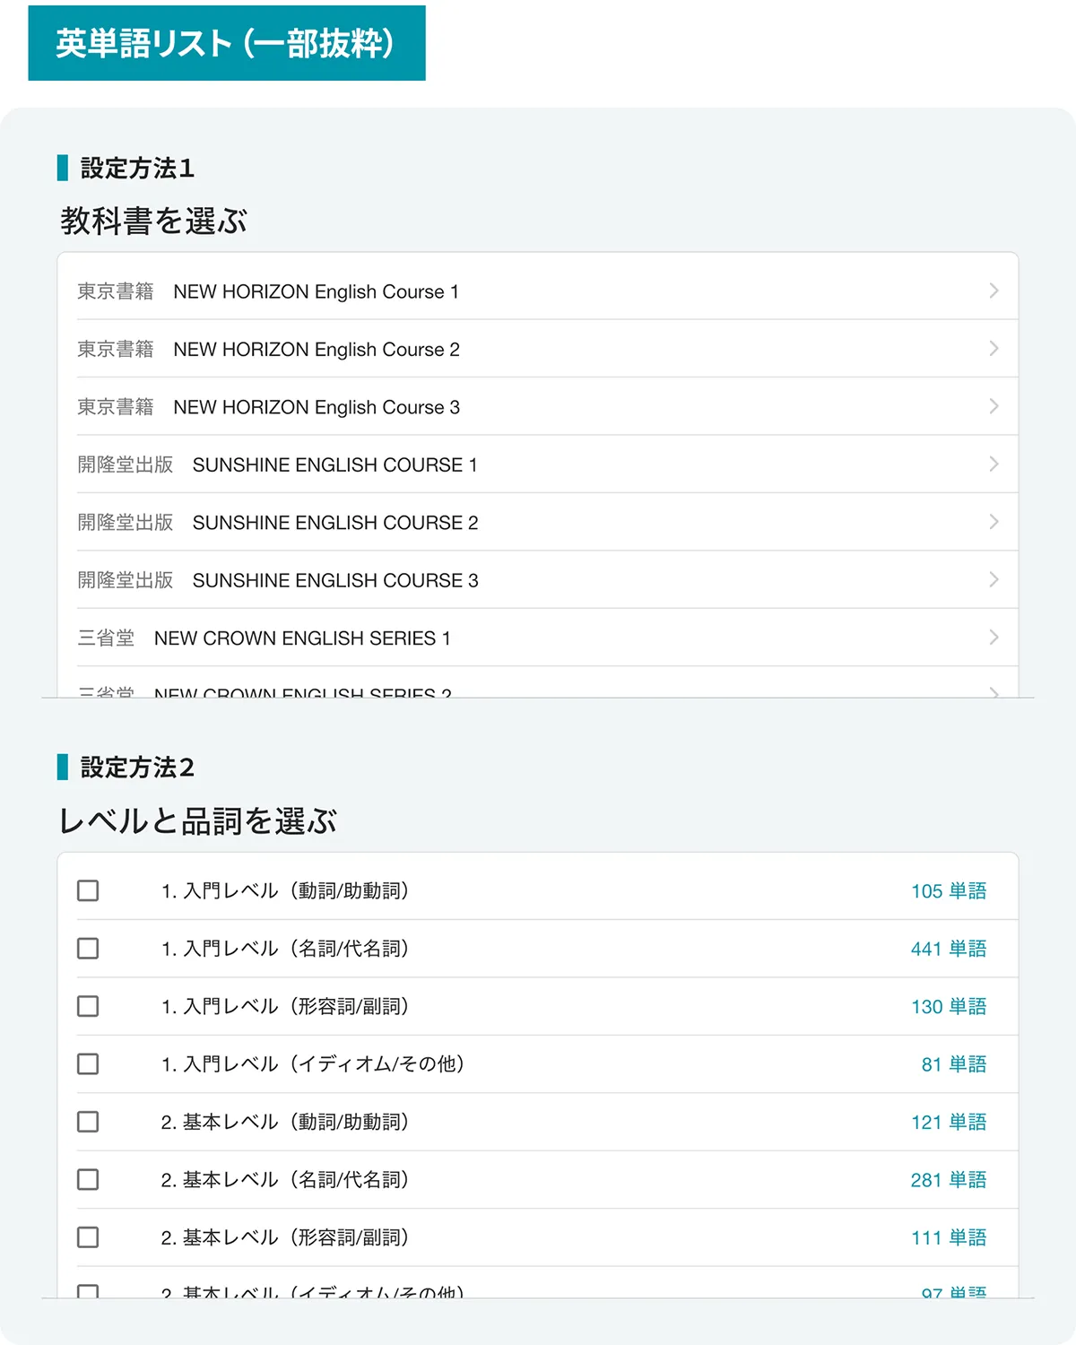This screenshot has width=1076, height=1345.
Task: Check 2. 基本レベル（形容詞/副詞）checkbox
Action: click(x=88, y=1237)
